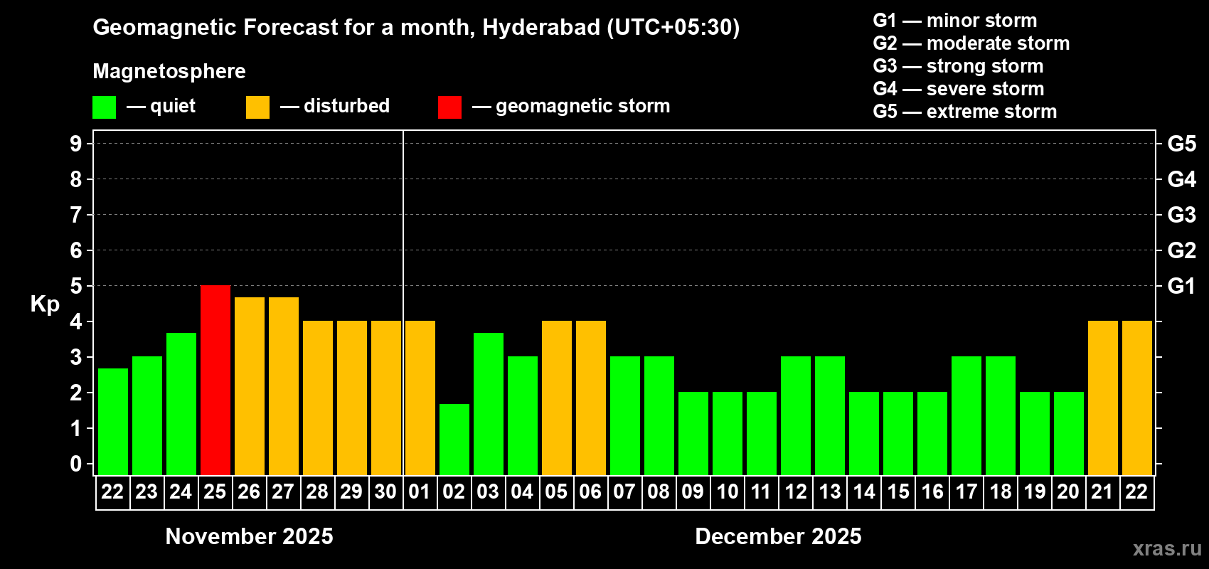Select the green bar for December 12

coord(796,415)
